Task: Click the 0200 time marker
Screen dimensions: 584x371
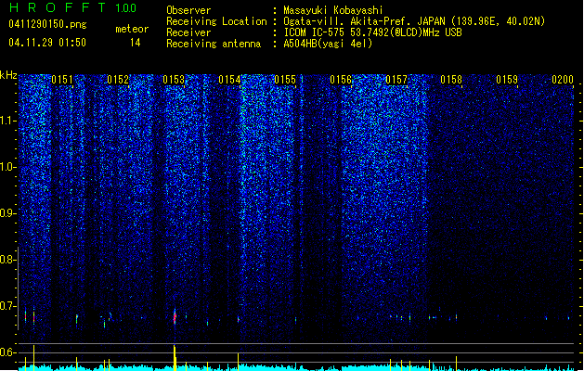Action: (563, 80)
